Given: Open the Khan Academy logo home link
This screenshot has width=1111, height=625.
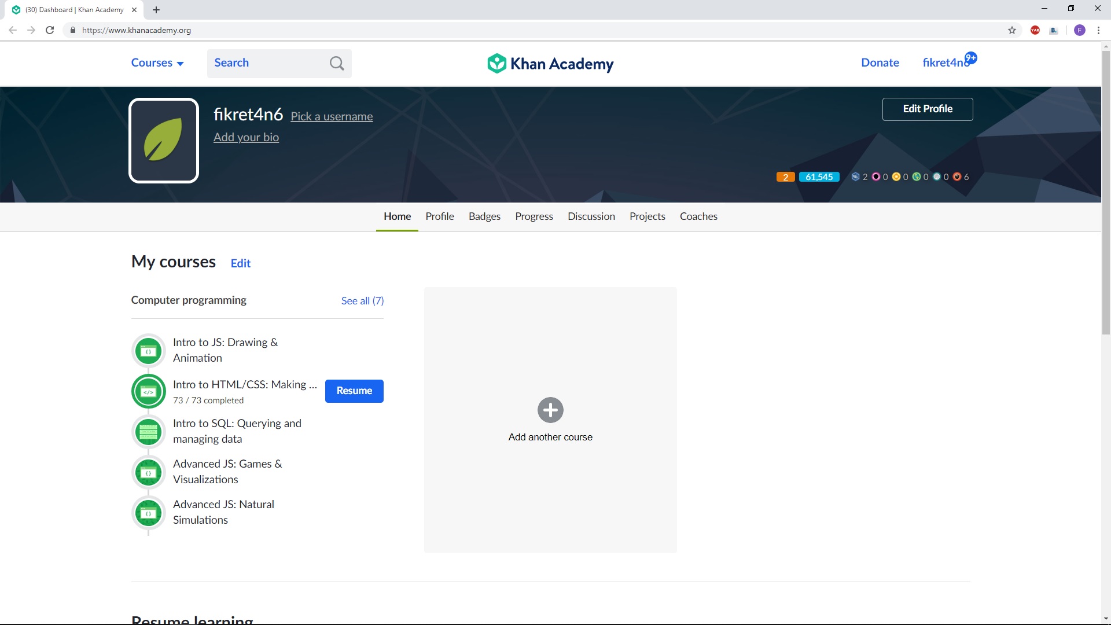Looking at the screenshot, I should (x=550, y=63).
